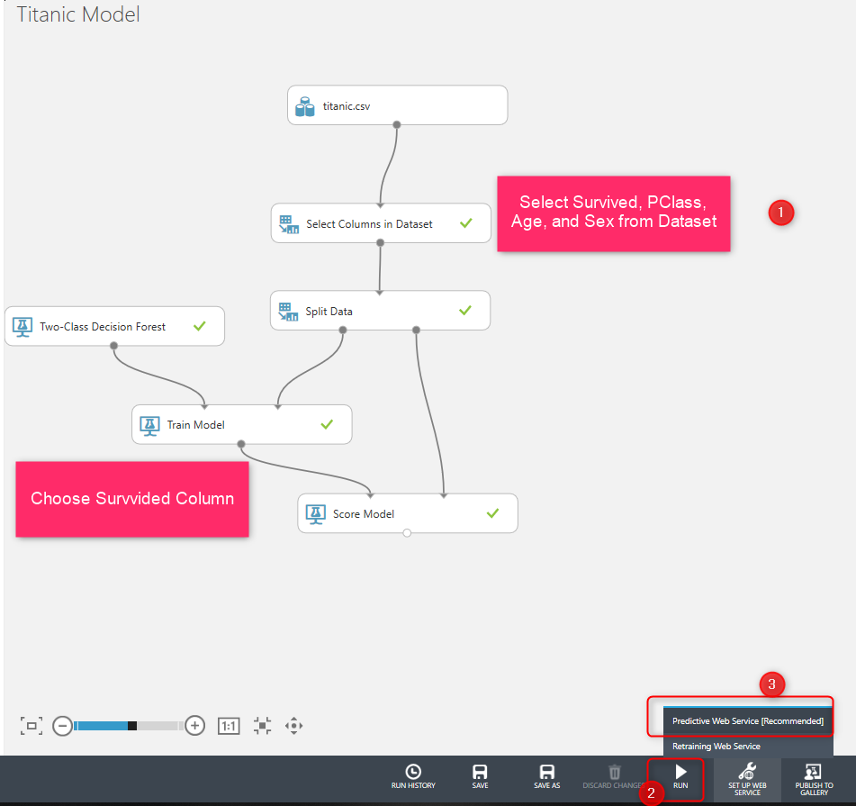856x806 pixels.
Task: Select the Two-Class Decision Forest module icon
Action: point(22,326)
